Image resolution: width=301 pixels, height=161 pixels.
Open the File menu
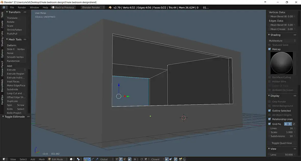click(x=12, y=7)
